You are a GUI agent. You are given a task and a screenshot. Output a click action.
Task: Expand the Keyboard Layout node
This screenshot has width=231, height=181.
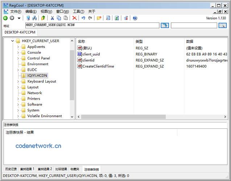[x=18, y=81]
